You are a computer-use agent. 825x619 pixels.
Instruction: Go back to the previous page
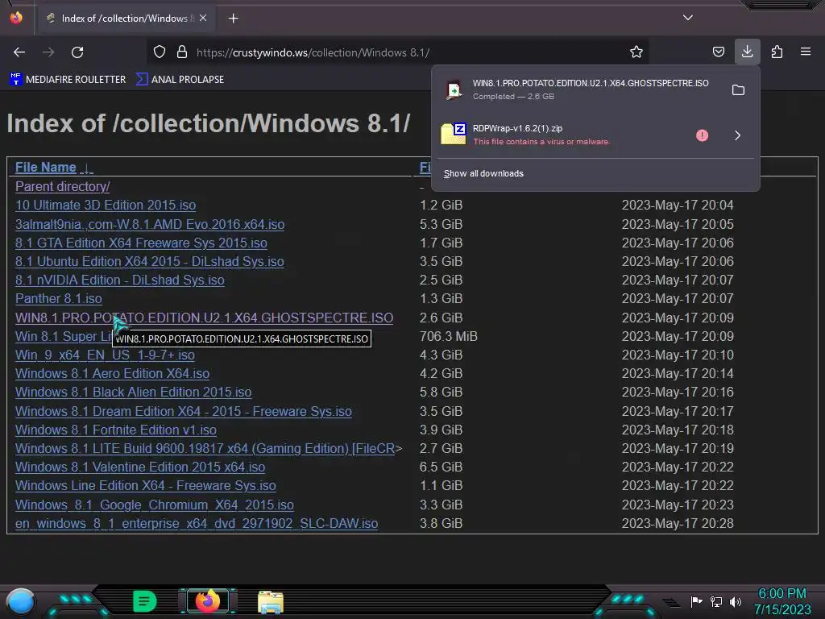[x=19, y=52]
